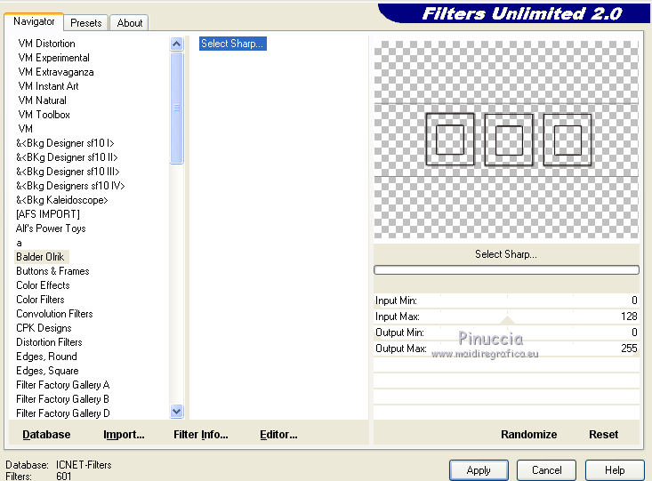
Task: Select the plain VM category
Action: (x=26, y=129)
